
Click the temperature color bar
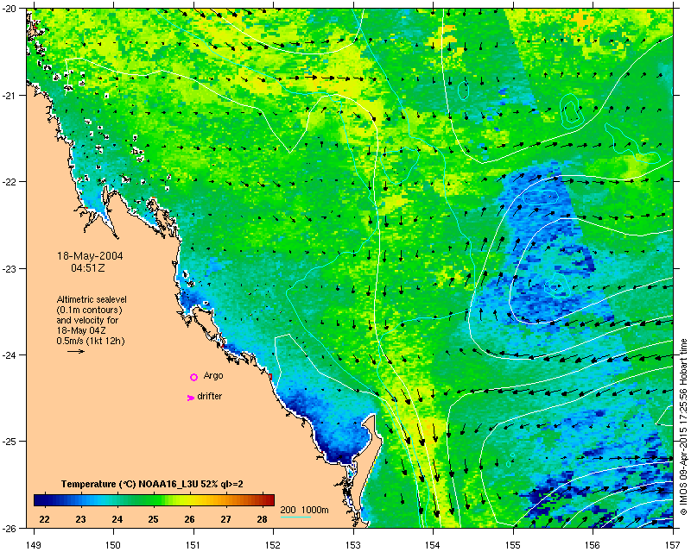pyautogui.click(x=154, y=500)
